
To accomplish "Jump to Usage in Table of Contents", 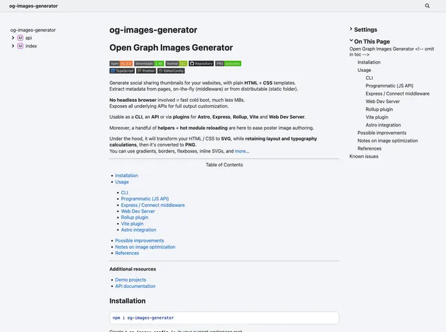I will click(x=122, y=182).
